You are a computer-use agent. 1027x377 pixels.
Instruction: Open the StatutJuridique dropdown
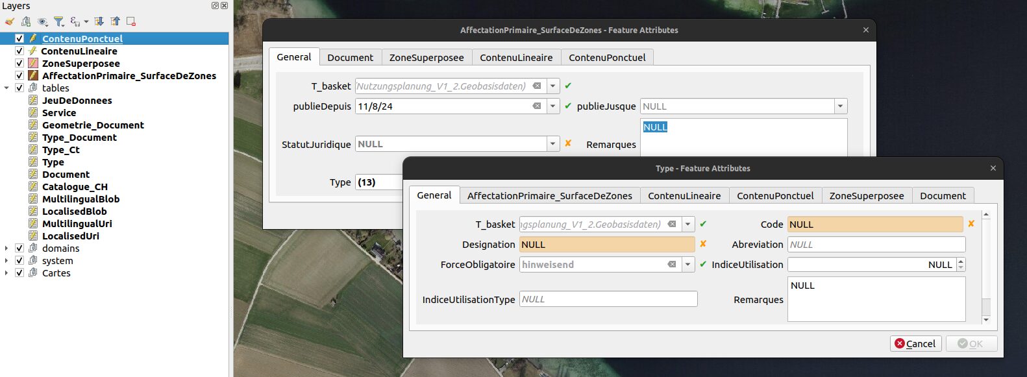(x=553, y=144)
